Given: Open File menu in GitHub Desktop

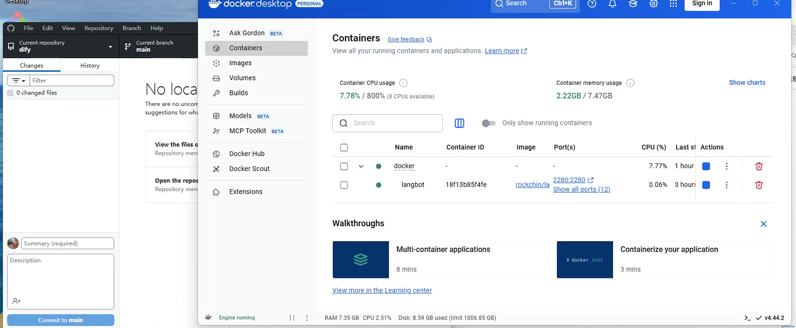Looking at the screenshot, I should [x=29, y=28].
